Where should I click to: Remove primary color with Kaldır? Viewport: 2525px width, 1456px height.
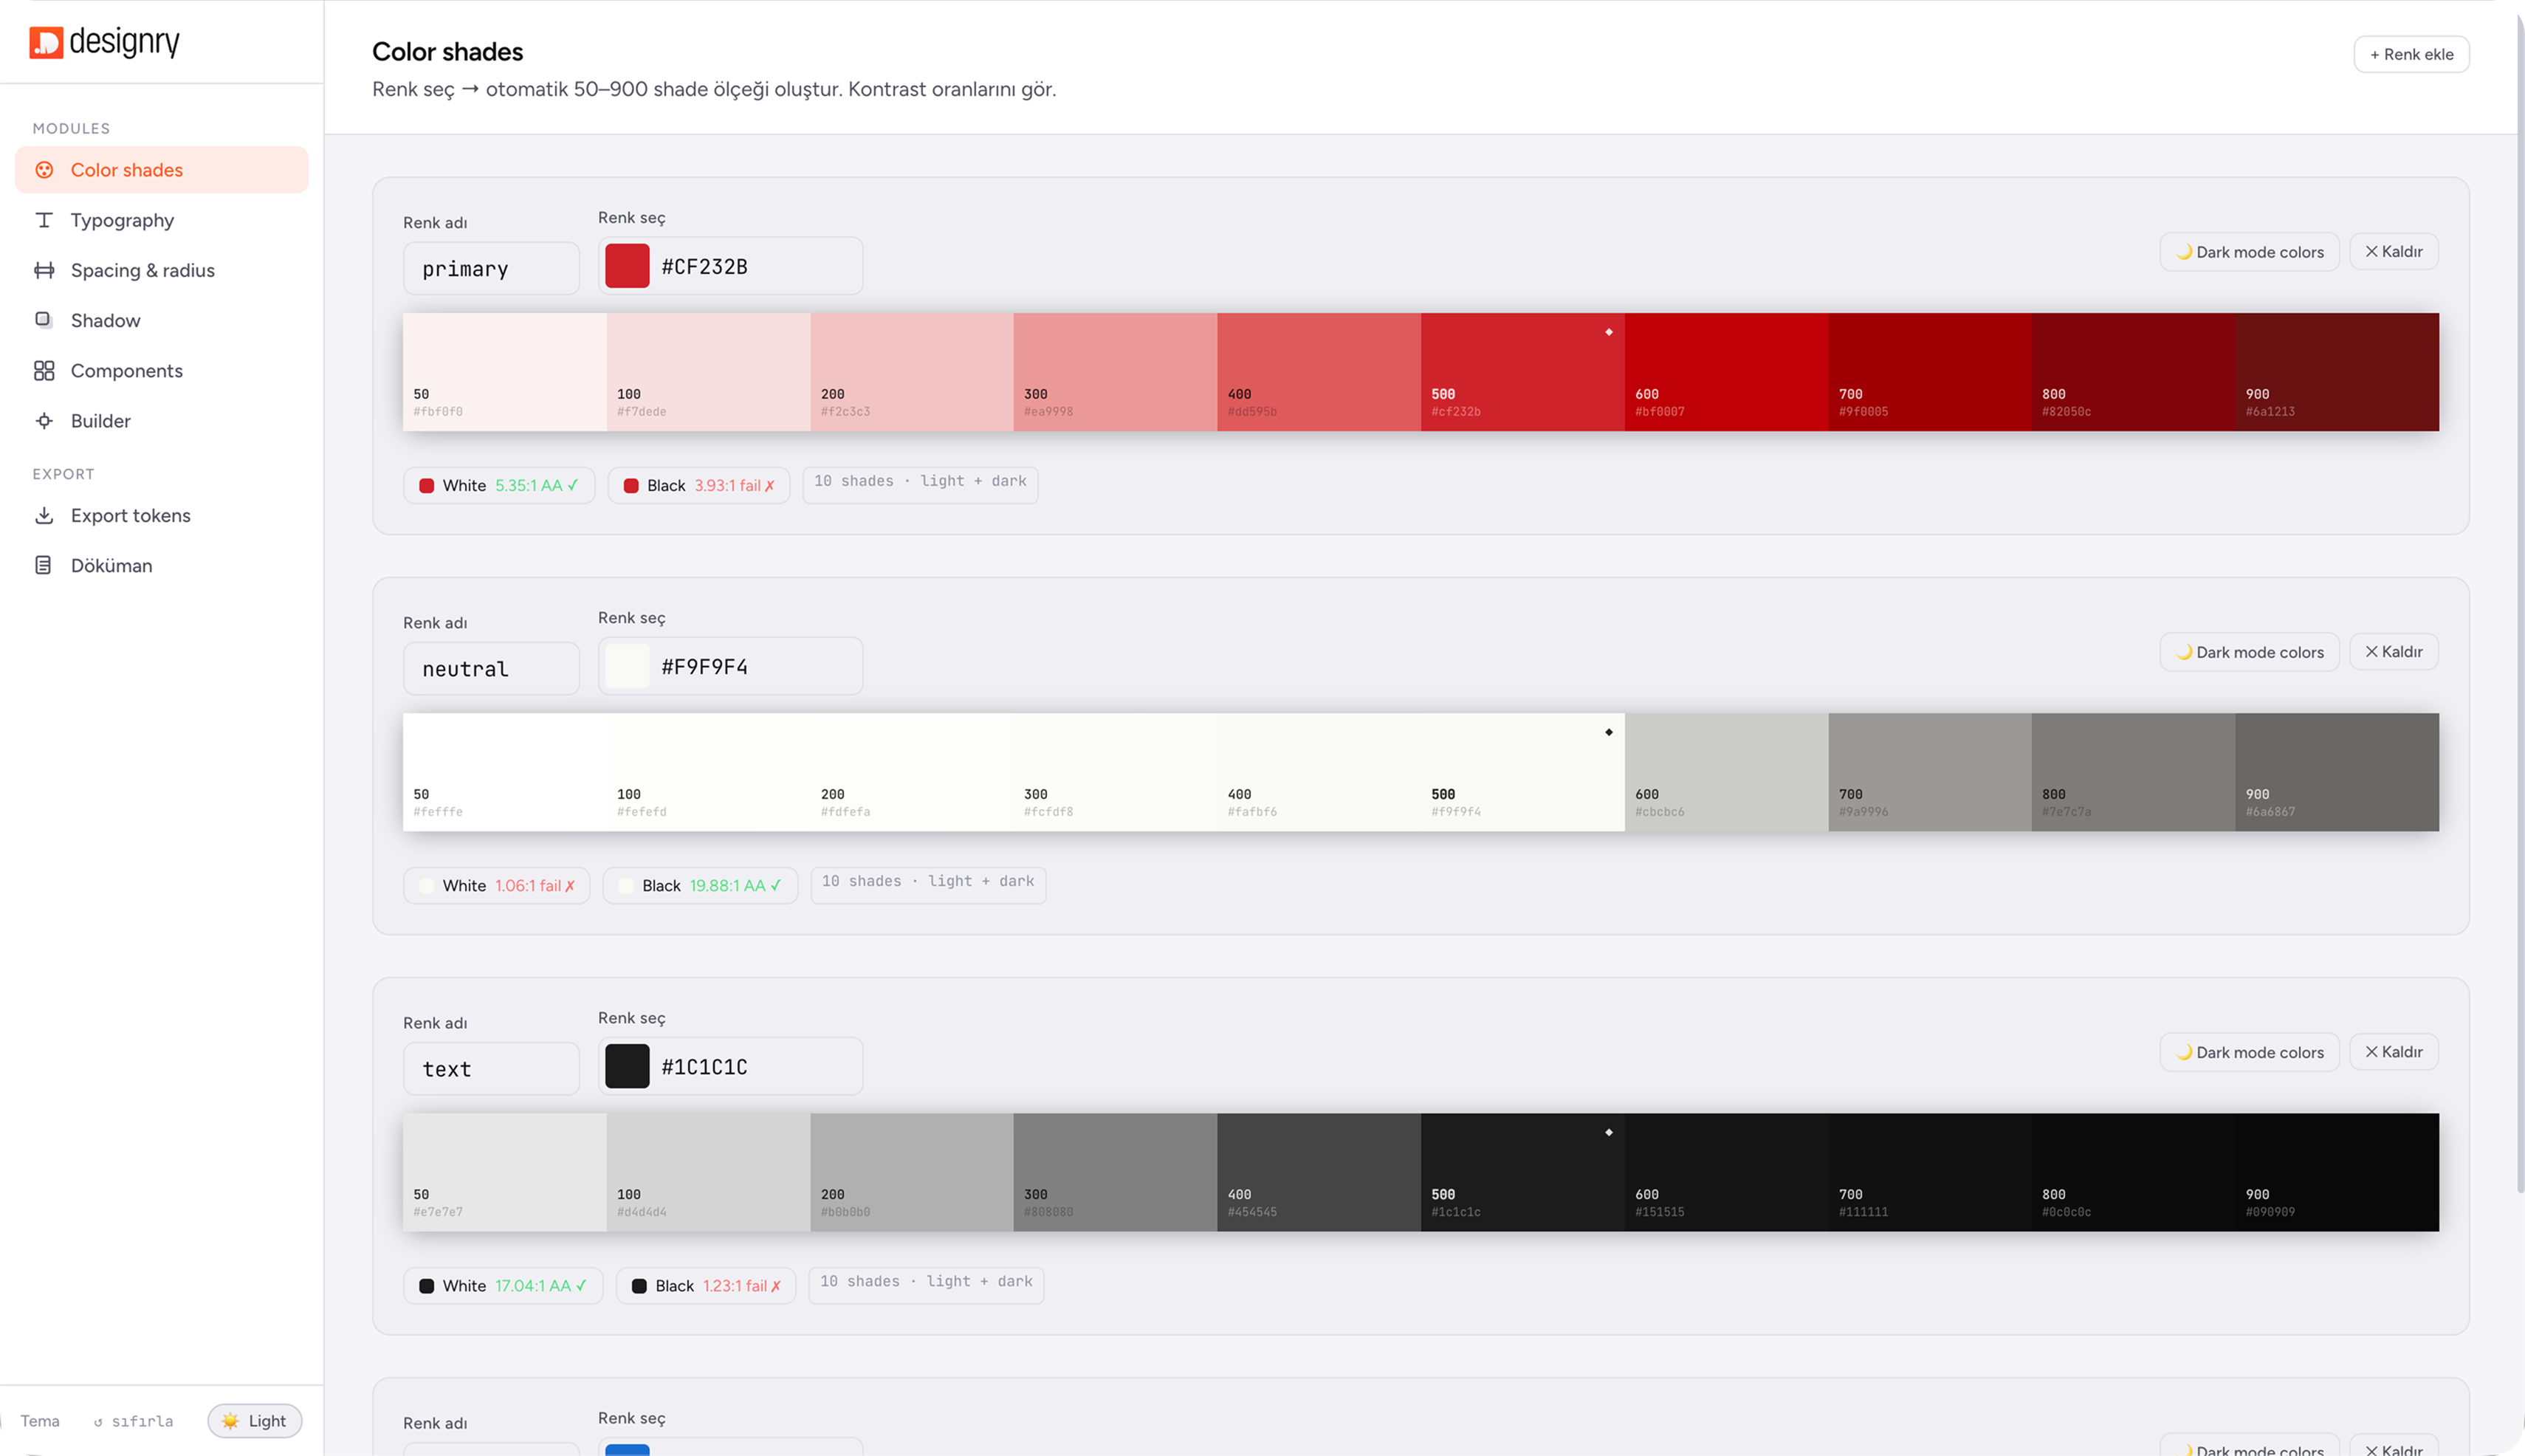pos(2393,252)
